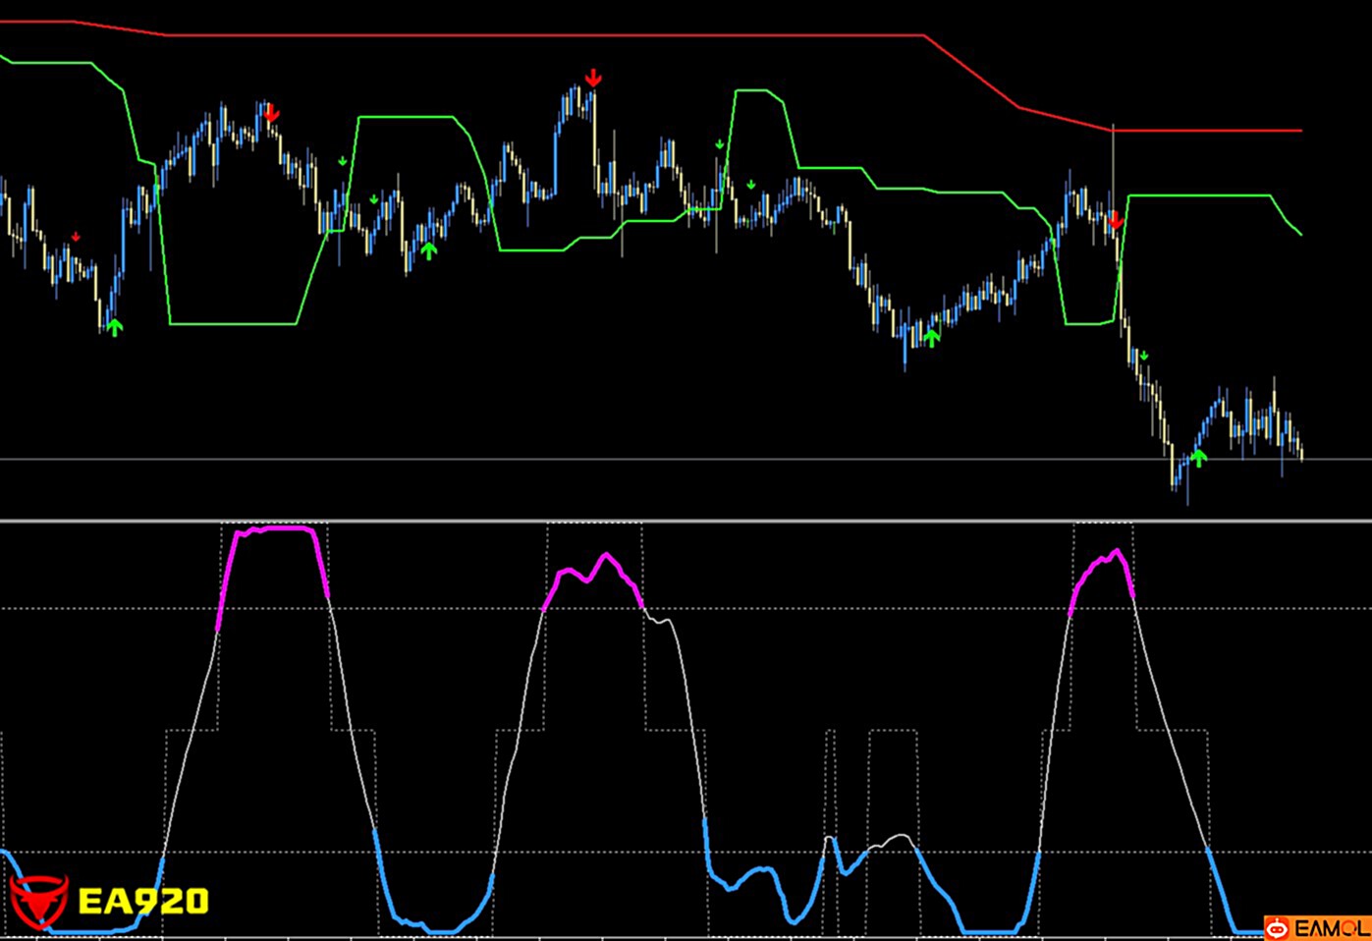This screenshot has width=1372, height=941.
Task: Click the large red sell arrow before the final price drop
Action: coord(1115,220)
